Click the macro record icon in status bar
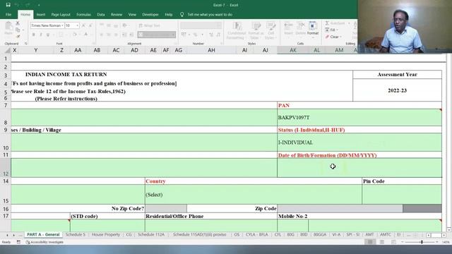Image resolution: width=452 pixels, height=254 pixels. (x=18, y=242)
